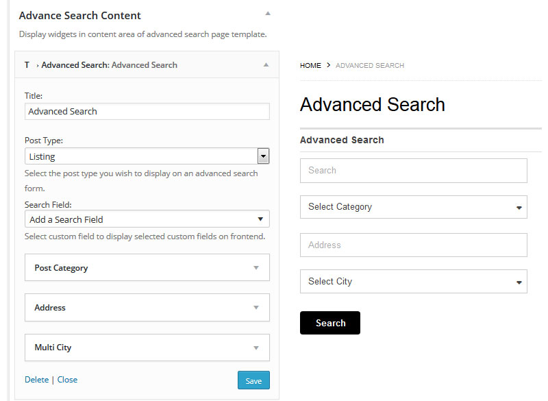Expand the Post Category field arrow
Image resolution: width=548 pixels, height=401 pixels.
pos(256,268)
